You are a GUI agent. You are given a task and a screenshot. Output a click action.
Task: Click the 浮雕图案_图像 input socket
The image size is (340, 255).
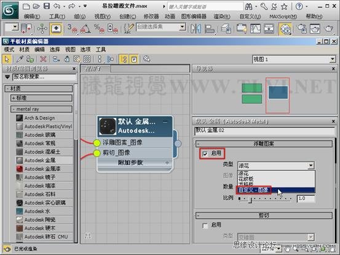[97, 143]
